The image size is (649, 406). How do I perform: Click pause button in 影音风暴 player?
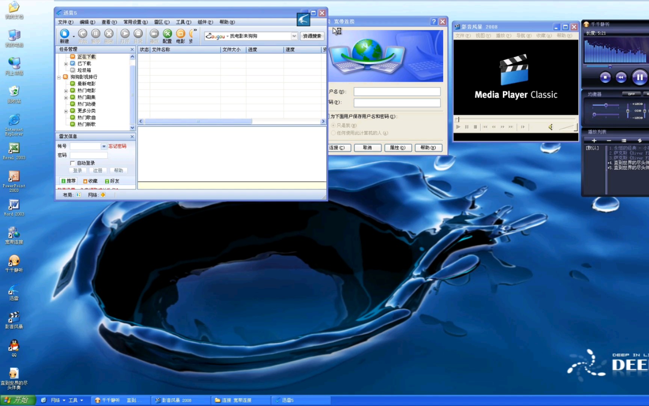[467, 127]
